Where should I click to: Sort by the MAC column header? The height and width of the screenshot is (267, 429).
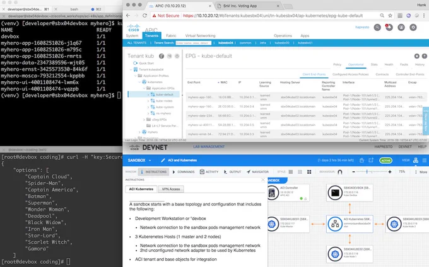223,82
